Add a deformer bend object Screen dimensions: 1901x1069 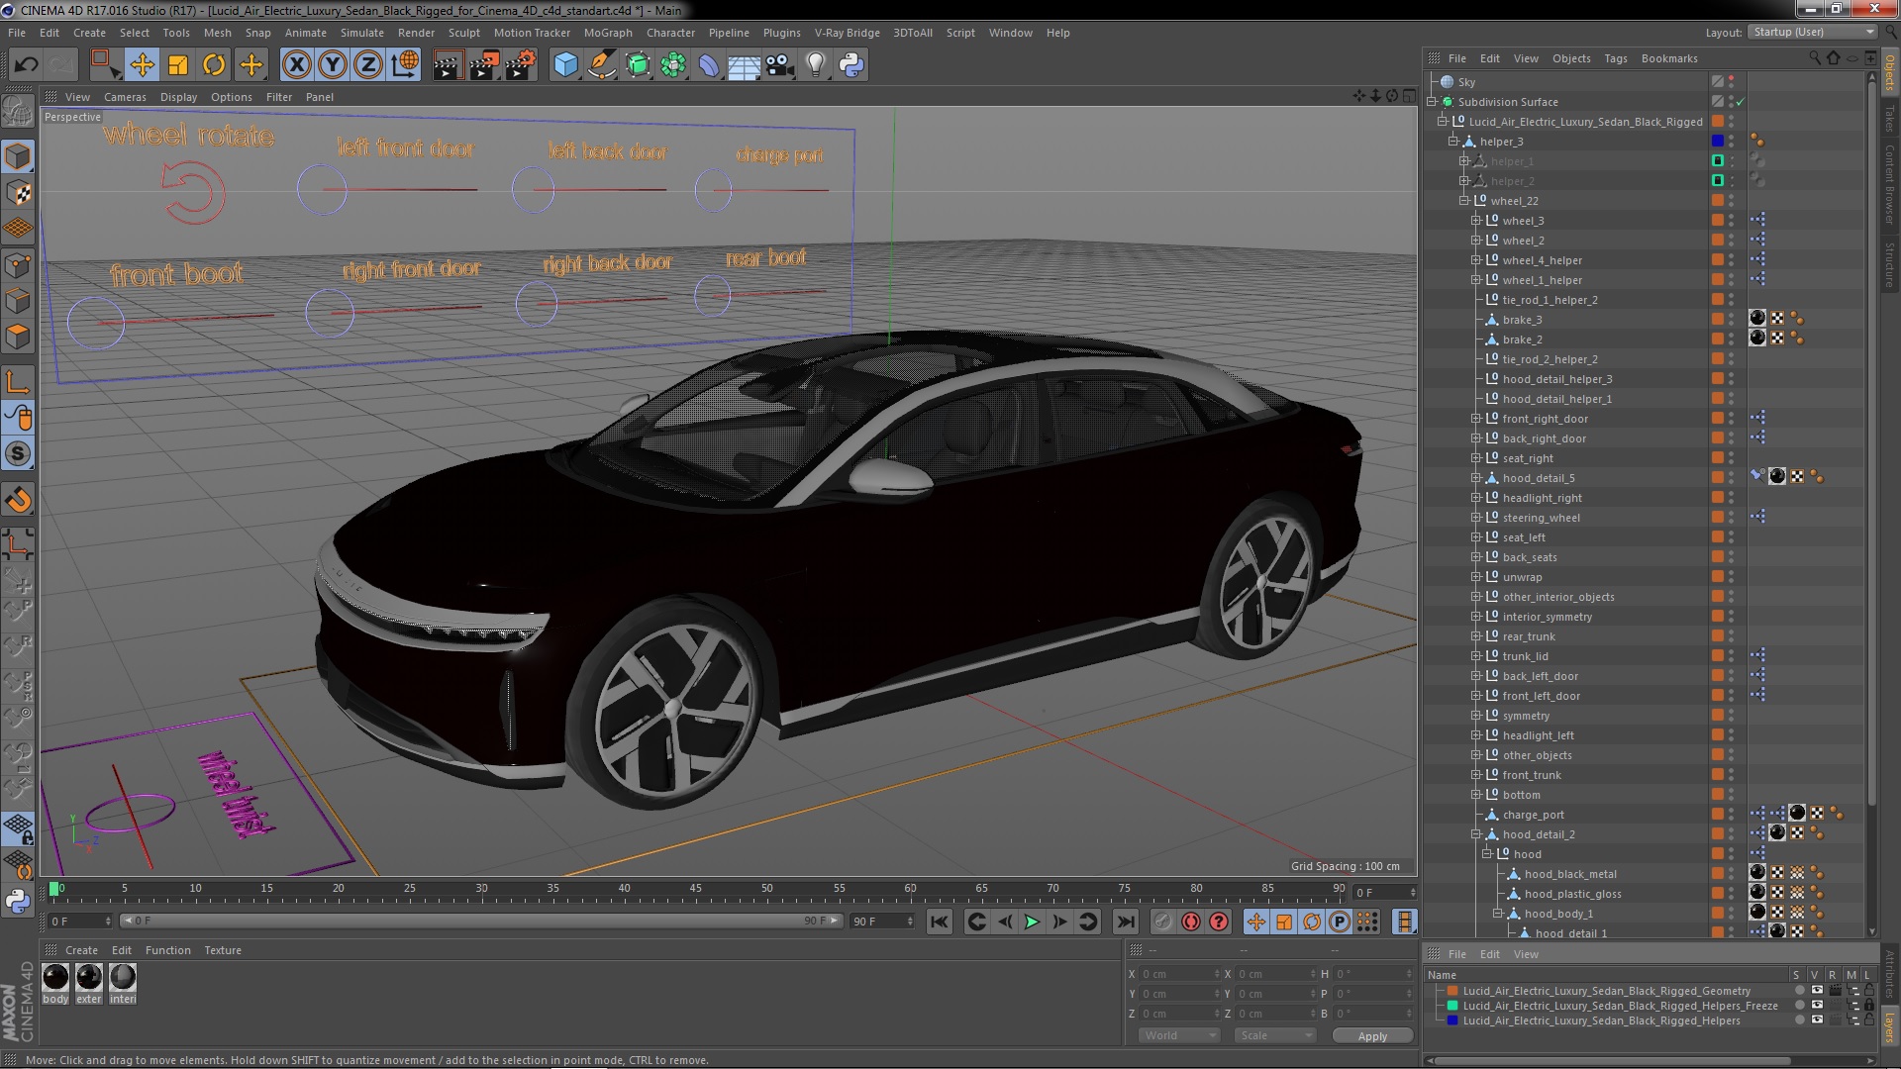(709, 65)
